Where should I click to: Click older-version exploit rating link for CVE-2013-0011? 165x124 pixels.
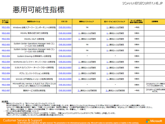coord(115,28)
